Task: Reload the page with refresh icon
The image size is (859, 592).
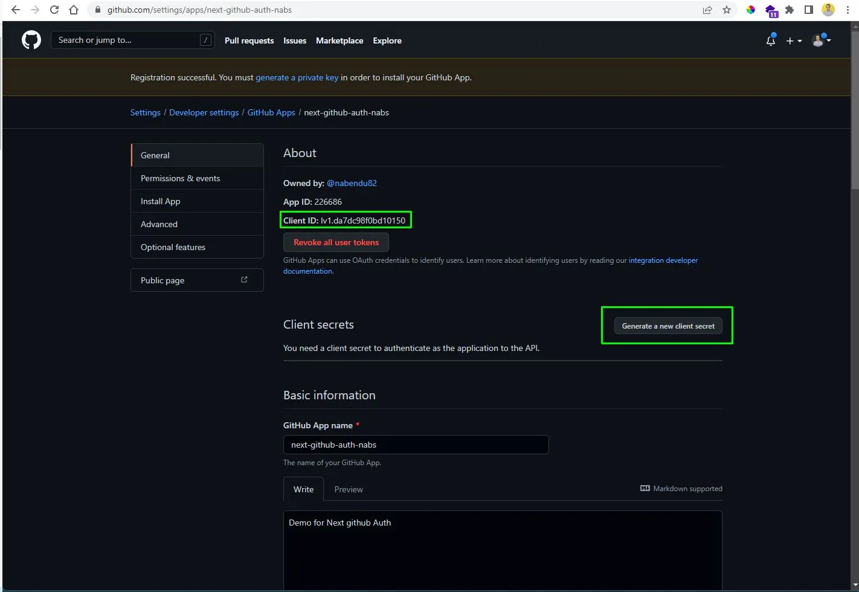Action: [x=54, y=10]
